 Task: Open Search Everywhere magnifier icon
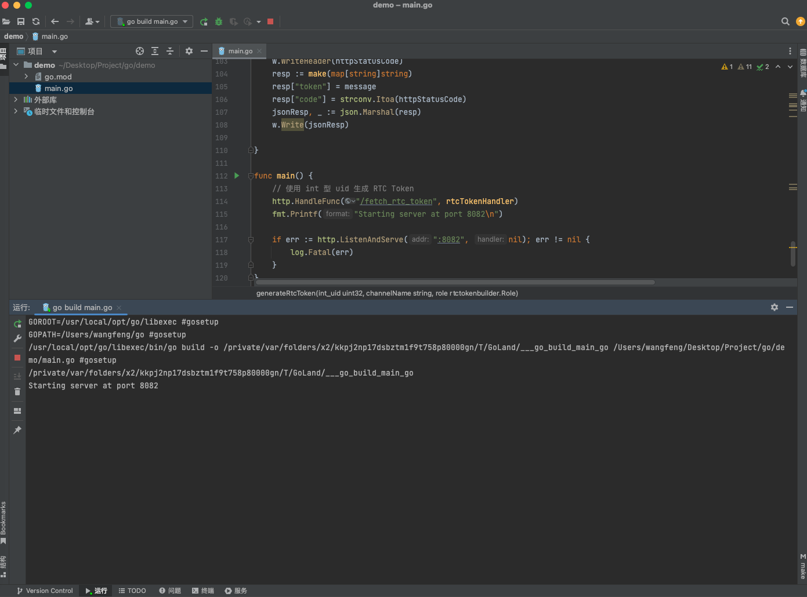[786, 21]
